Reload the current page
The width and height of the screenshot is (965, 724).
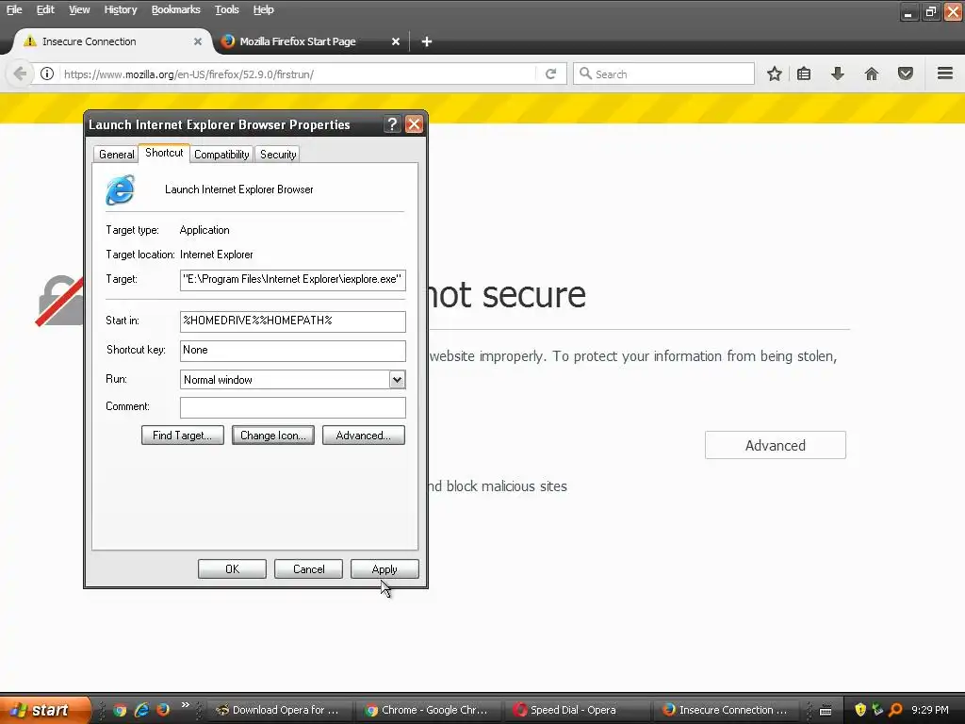click(x=550, y=74)
